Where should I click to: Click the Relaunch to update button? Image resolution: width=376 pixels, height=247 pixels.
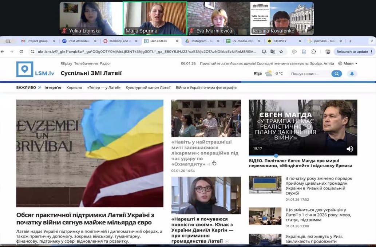pyautogui.click(x=352, y=52)
